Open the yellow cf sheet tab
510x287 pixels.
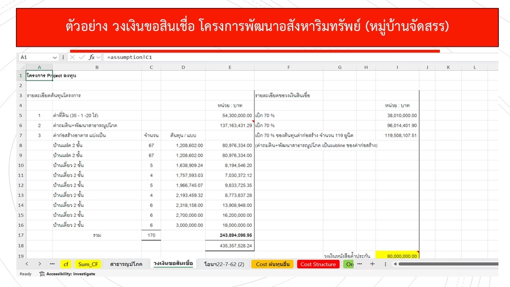(x=66, y=264)
